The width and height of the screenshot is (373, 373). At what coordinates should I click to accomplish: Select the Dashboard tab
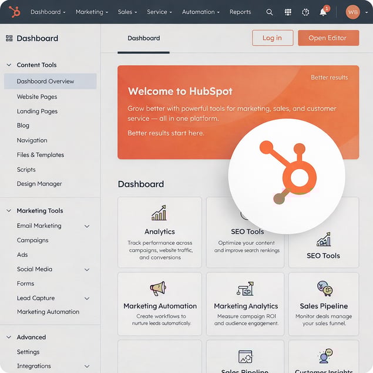click(x=143, y=38)
